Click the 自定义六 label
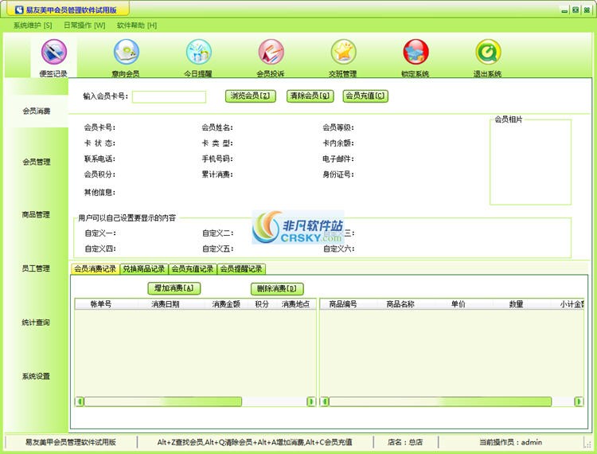The image size is (597, 454). tap(339, 249)
